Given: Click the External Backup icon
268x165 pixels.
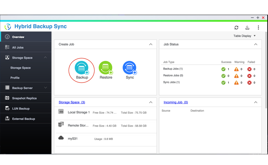Looking at the screenshot, I should click(x=7, y=118).
